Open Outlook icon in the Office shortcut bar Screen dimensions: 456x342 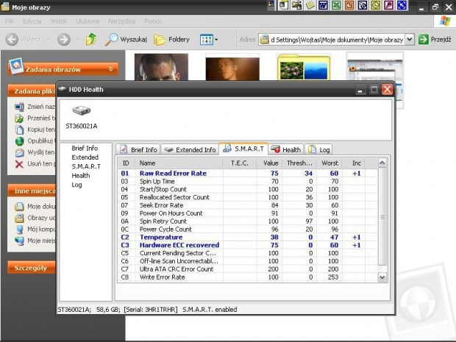coord(375,5)
